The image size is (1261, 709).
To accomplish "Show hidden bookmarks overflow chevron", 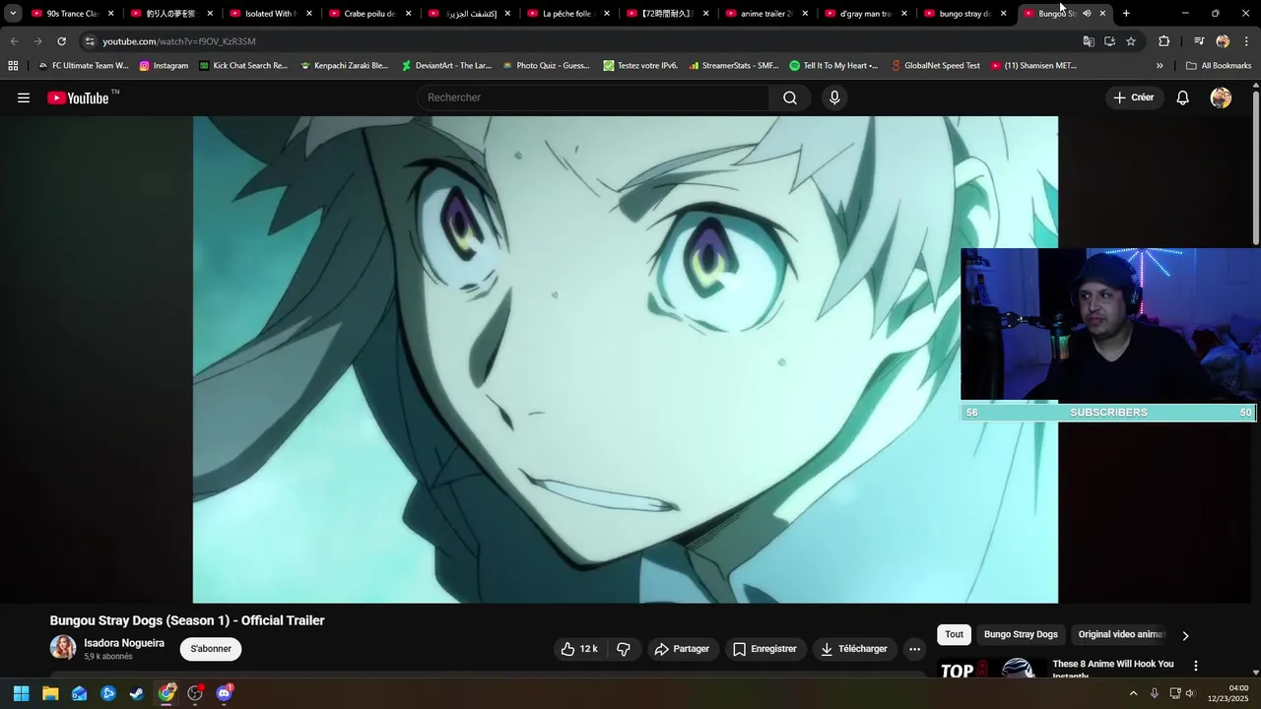I will 1160,66.
